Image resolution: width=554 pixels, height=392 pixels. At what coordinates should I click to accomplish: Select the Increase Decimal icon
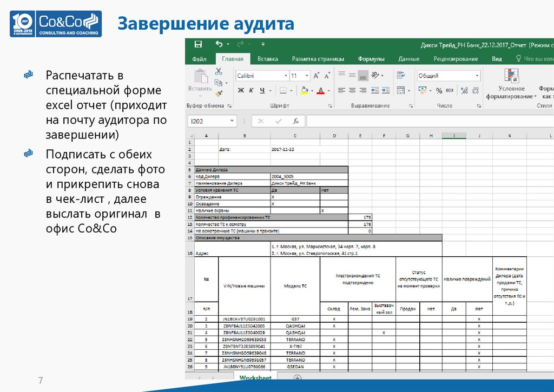(x=463, y=90)
